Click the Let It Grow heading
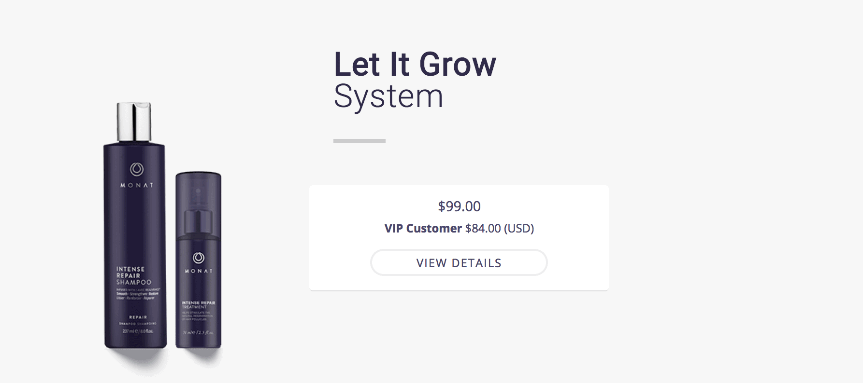 click(x=415, y=64)
